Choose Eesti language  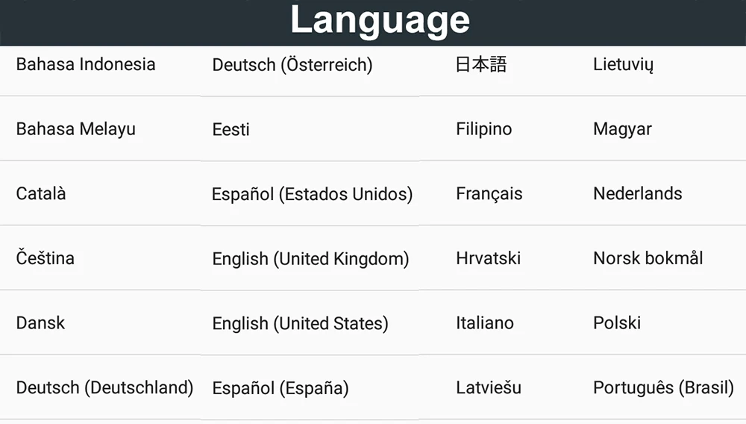(x=231, y=129)
